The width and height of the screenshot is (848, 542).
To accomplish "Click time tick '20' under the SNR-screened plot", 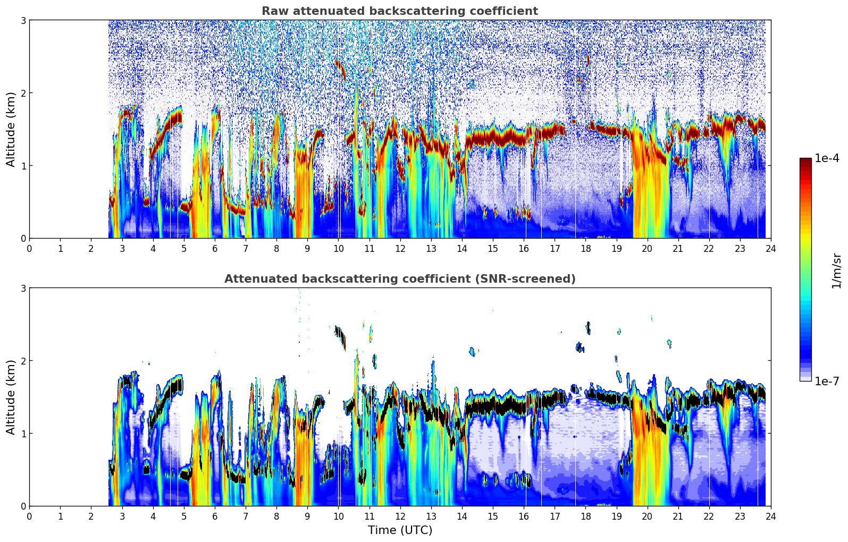I will (647, 516).
